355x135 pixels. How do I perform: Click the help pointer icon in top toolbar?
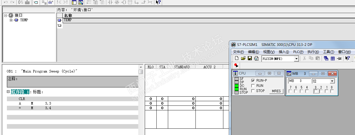(158, 2)
